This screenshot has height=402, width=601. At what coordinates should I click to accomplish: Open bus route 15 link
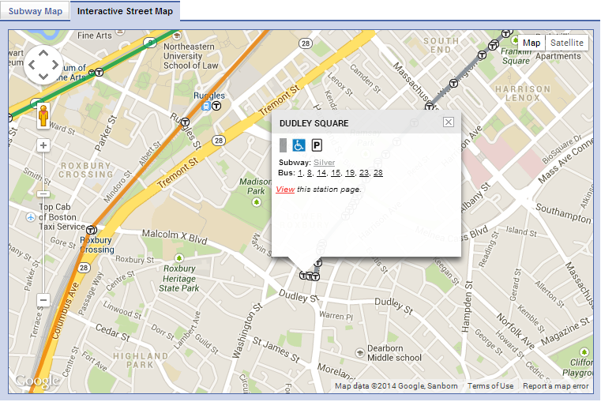pos(336,173)
